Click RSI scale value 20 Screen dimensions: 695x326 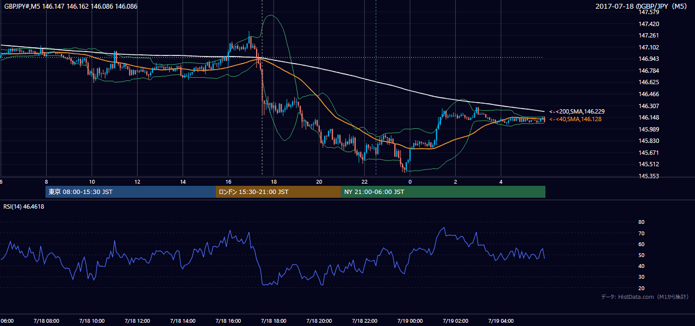(x=641, y=288)
